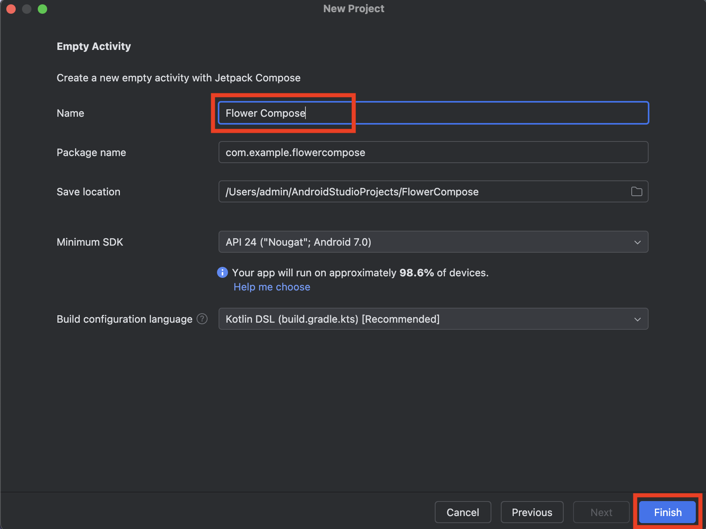Click the Empty Activity heading text

(x=94, y=46)
